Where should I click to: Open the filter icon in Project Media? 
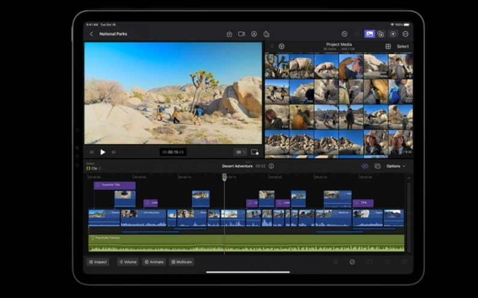click(281, 46)
